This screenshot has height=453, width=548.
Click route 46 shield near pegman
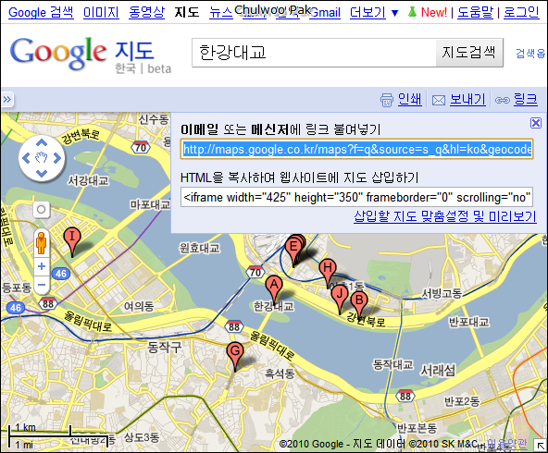(60, 274)
